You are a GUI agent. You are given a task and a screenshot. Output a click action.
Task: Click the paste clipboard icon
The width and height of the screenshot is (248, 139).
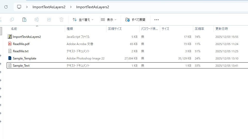(x=24, y=20)
